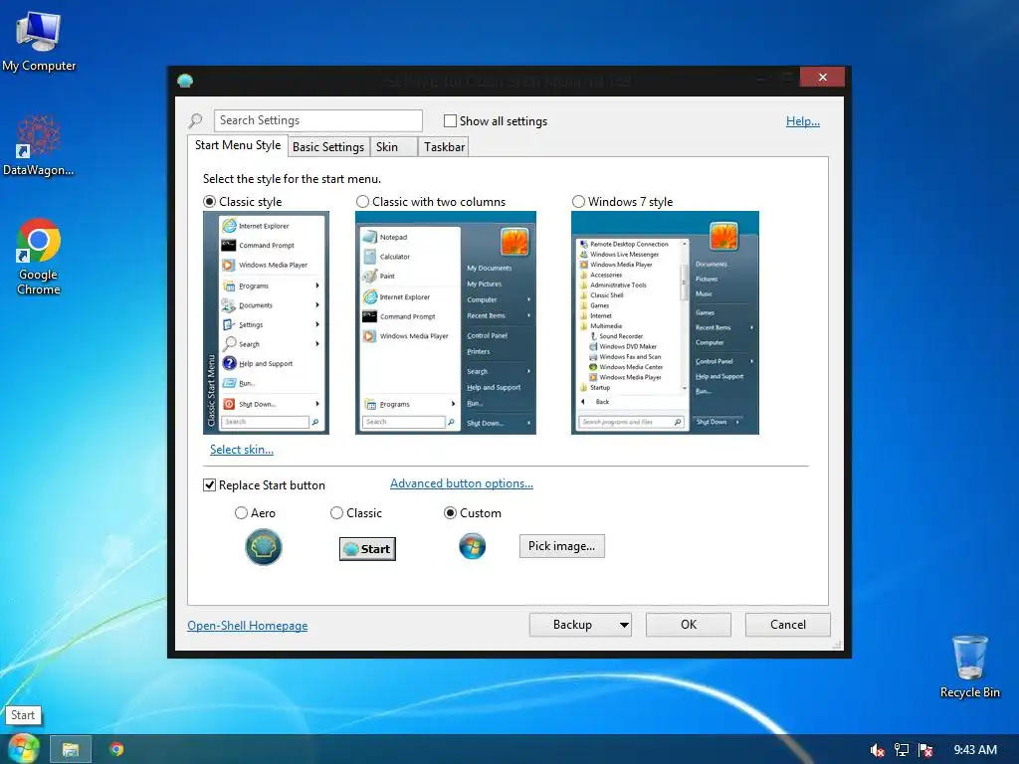
Task: Select the Windows 7 style radio button
Action: coord(578,202)
